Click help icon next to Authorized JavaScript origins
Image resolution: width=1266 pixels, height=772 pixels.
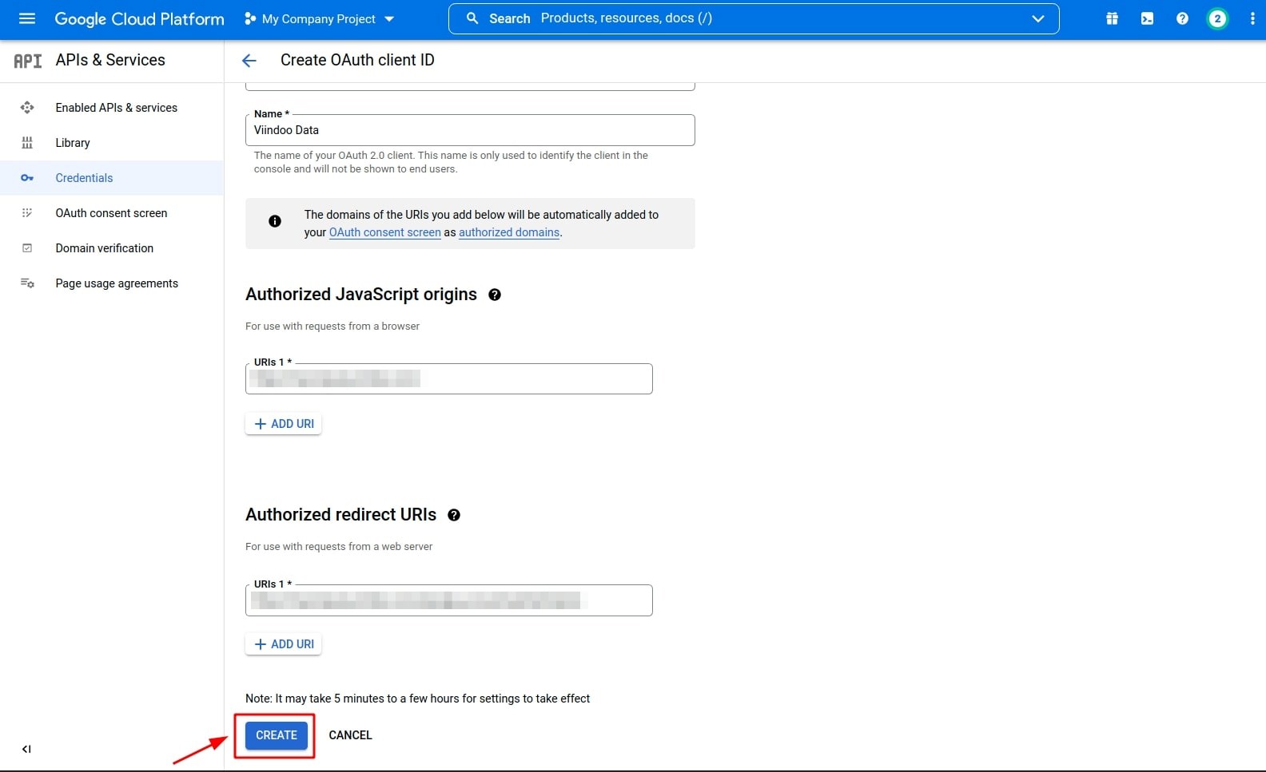pos(495,295)
